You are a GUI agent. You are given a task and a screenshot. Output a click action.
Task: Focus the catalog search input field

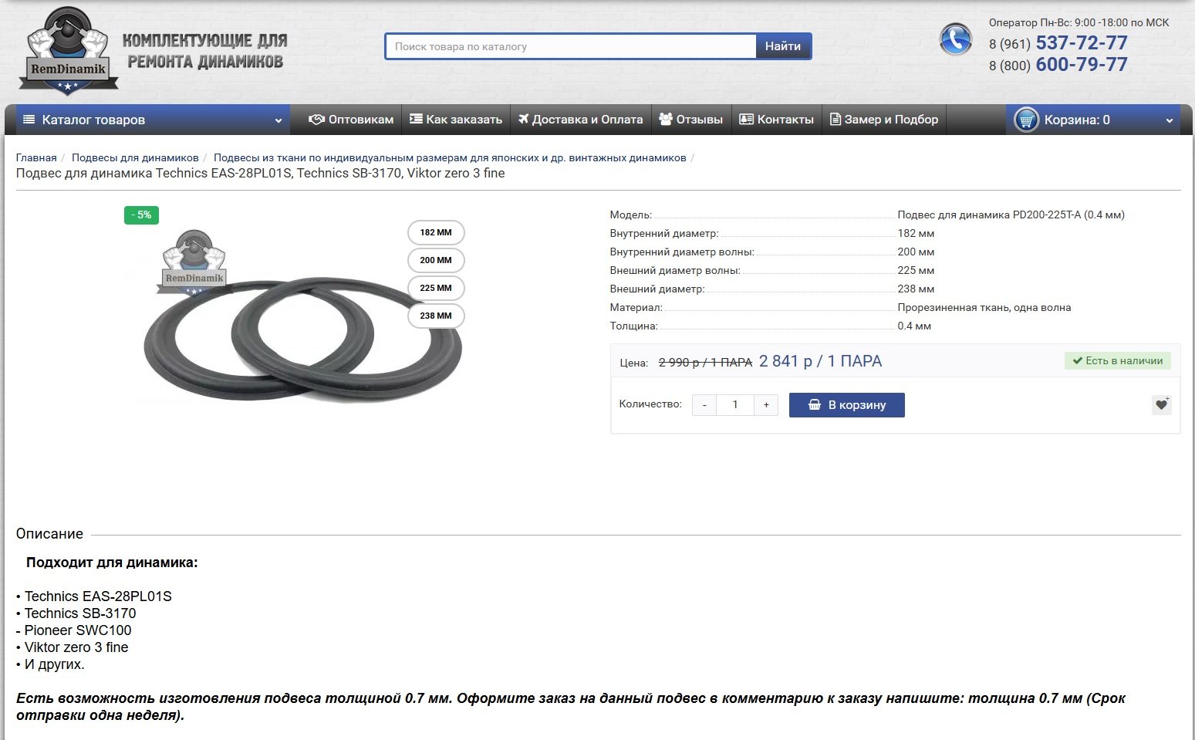(571, 46)
